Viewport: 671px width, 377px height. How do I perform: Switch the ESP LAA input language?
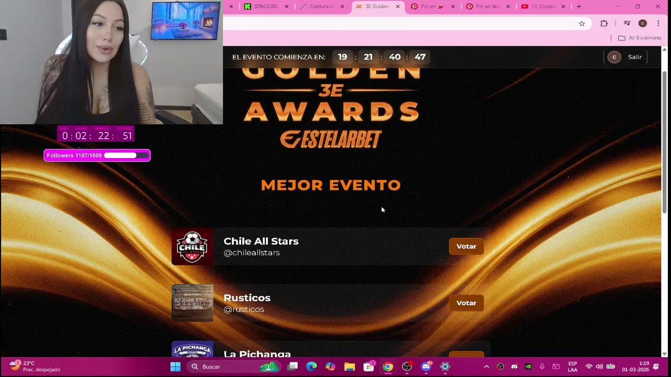[572, 367]
